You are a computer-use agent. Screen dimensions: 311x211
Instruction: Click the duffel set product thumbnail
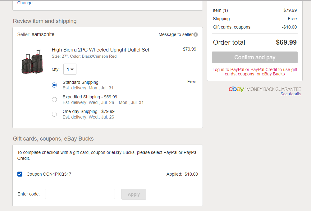tap(32, 61)
